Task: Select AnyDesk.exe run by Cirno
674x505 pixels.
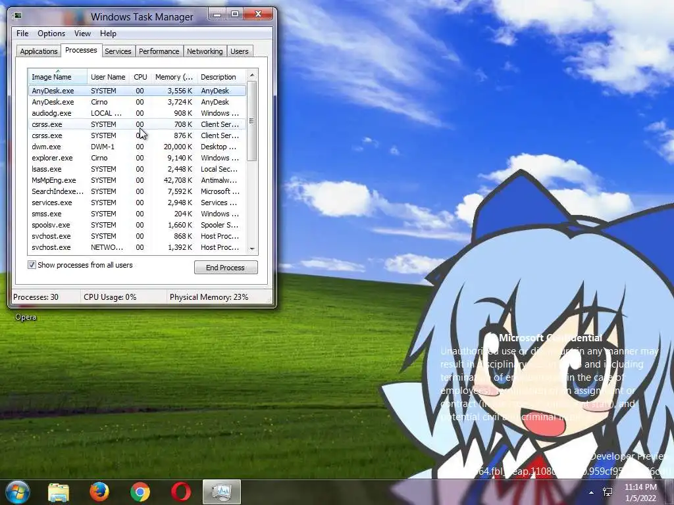Action: pyautogui.click(x=137, y=102)
